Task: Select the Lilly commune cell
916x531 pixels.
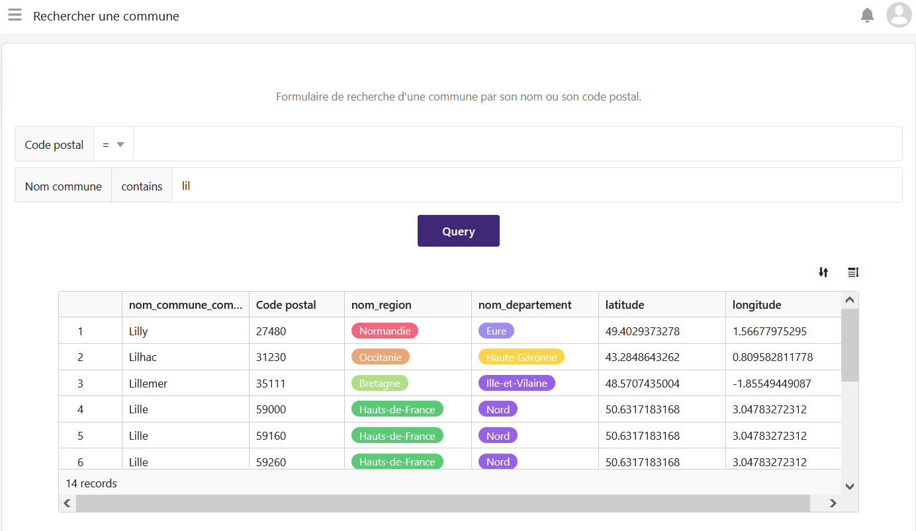Action: coord(186,331)
